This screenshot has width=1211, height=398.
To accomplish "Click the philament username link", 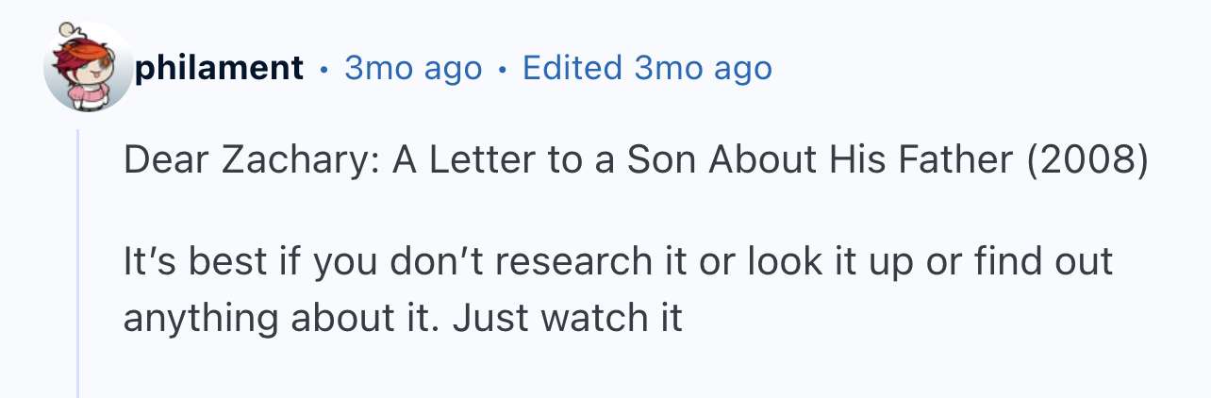I will (x=220, y=68).
